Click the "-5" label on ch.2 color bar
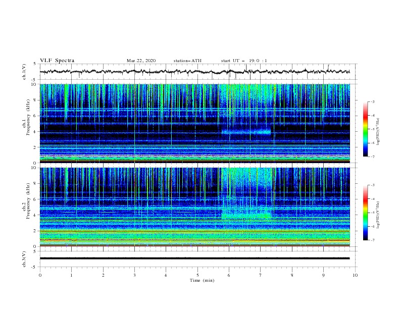 [372, 213]
